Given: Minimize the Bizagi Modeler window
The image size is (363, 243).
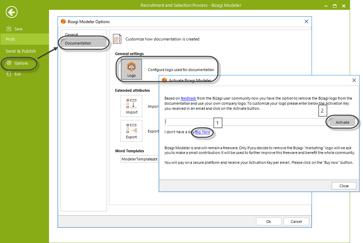Looking at the screenshot, I should pos(326,6).
